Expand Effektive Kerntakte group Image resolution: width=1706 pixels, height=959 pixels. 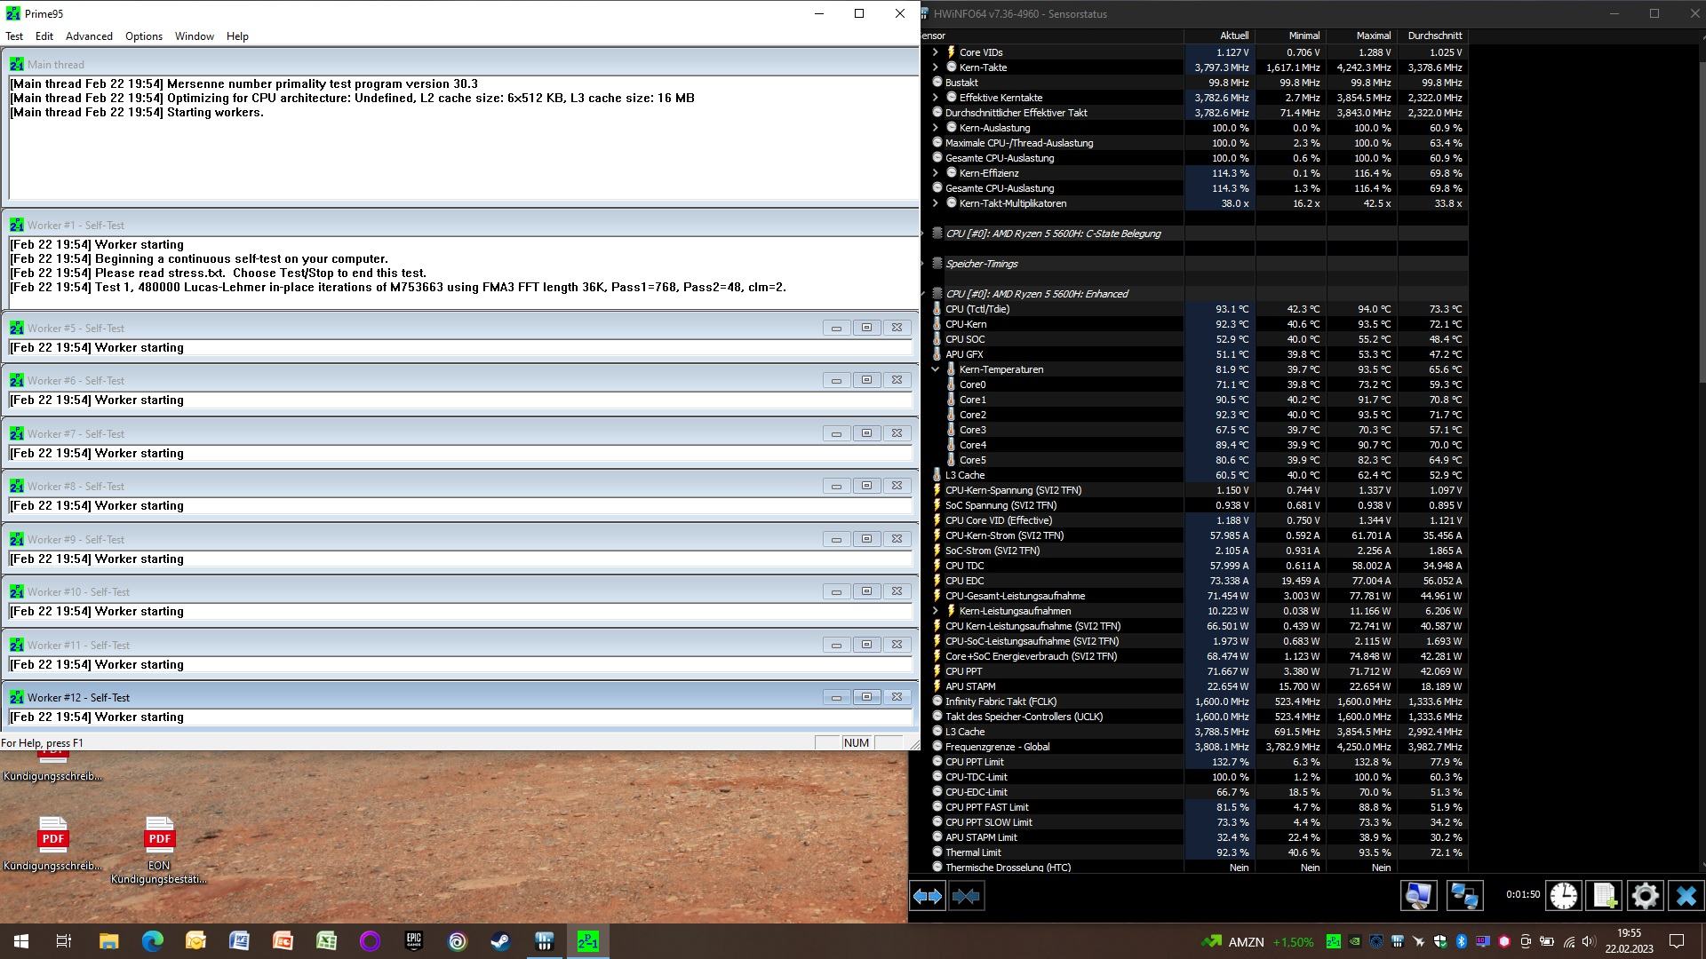pos(935,98)
